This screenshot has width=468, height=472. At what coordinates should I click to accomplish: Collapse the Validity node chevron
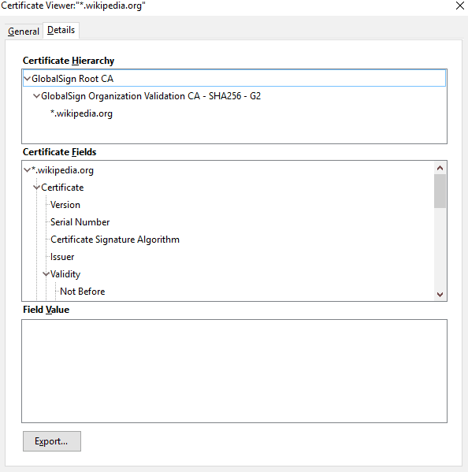point(46,274)
